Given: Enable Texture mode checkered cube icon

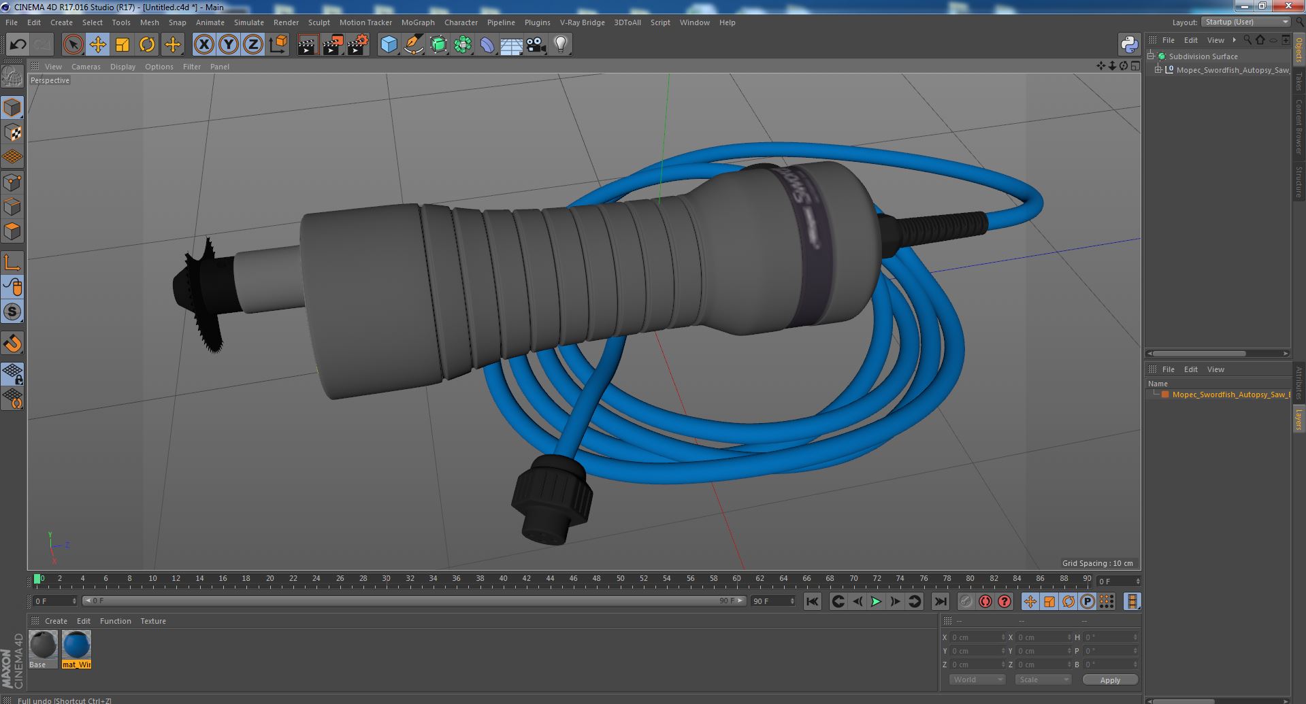Looking at the screenshot, I should point(12,133).
